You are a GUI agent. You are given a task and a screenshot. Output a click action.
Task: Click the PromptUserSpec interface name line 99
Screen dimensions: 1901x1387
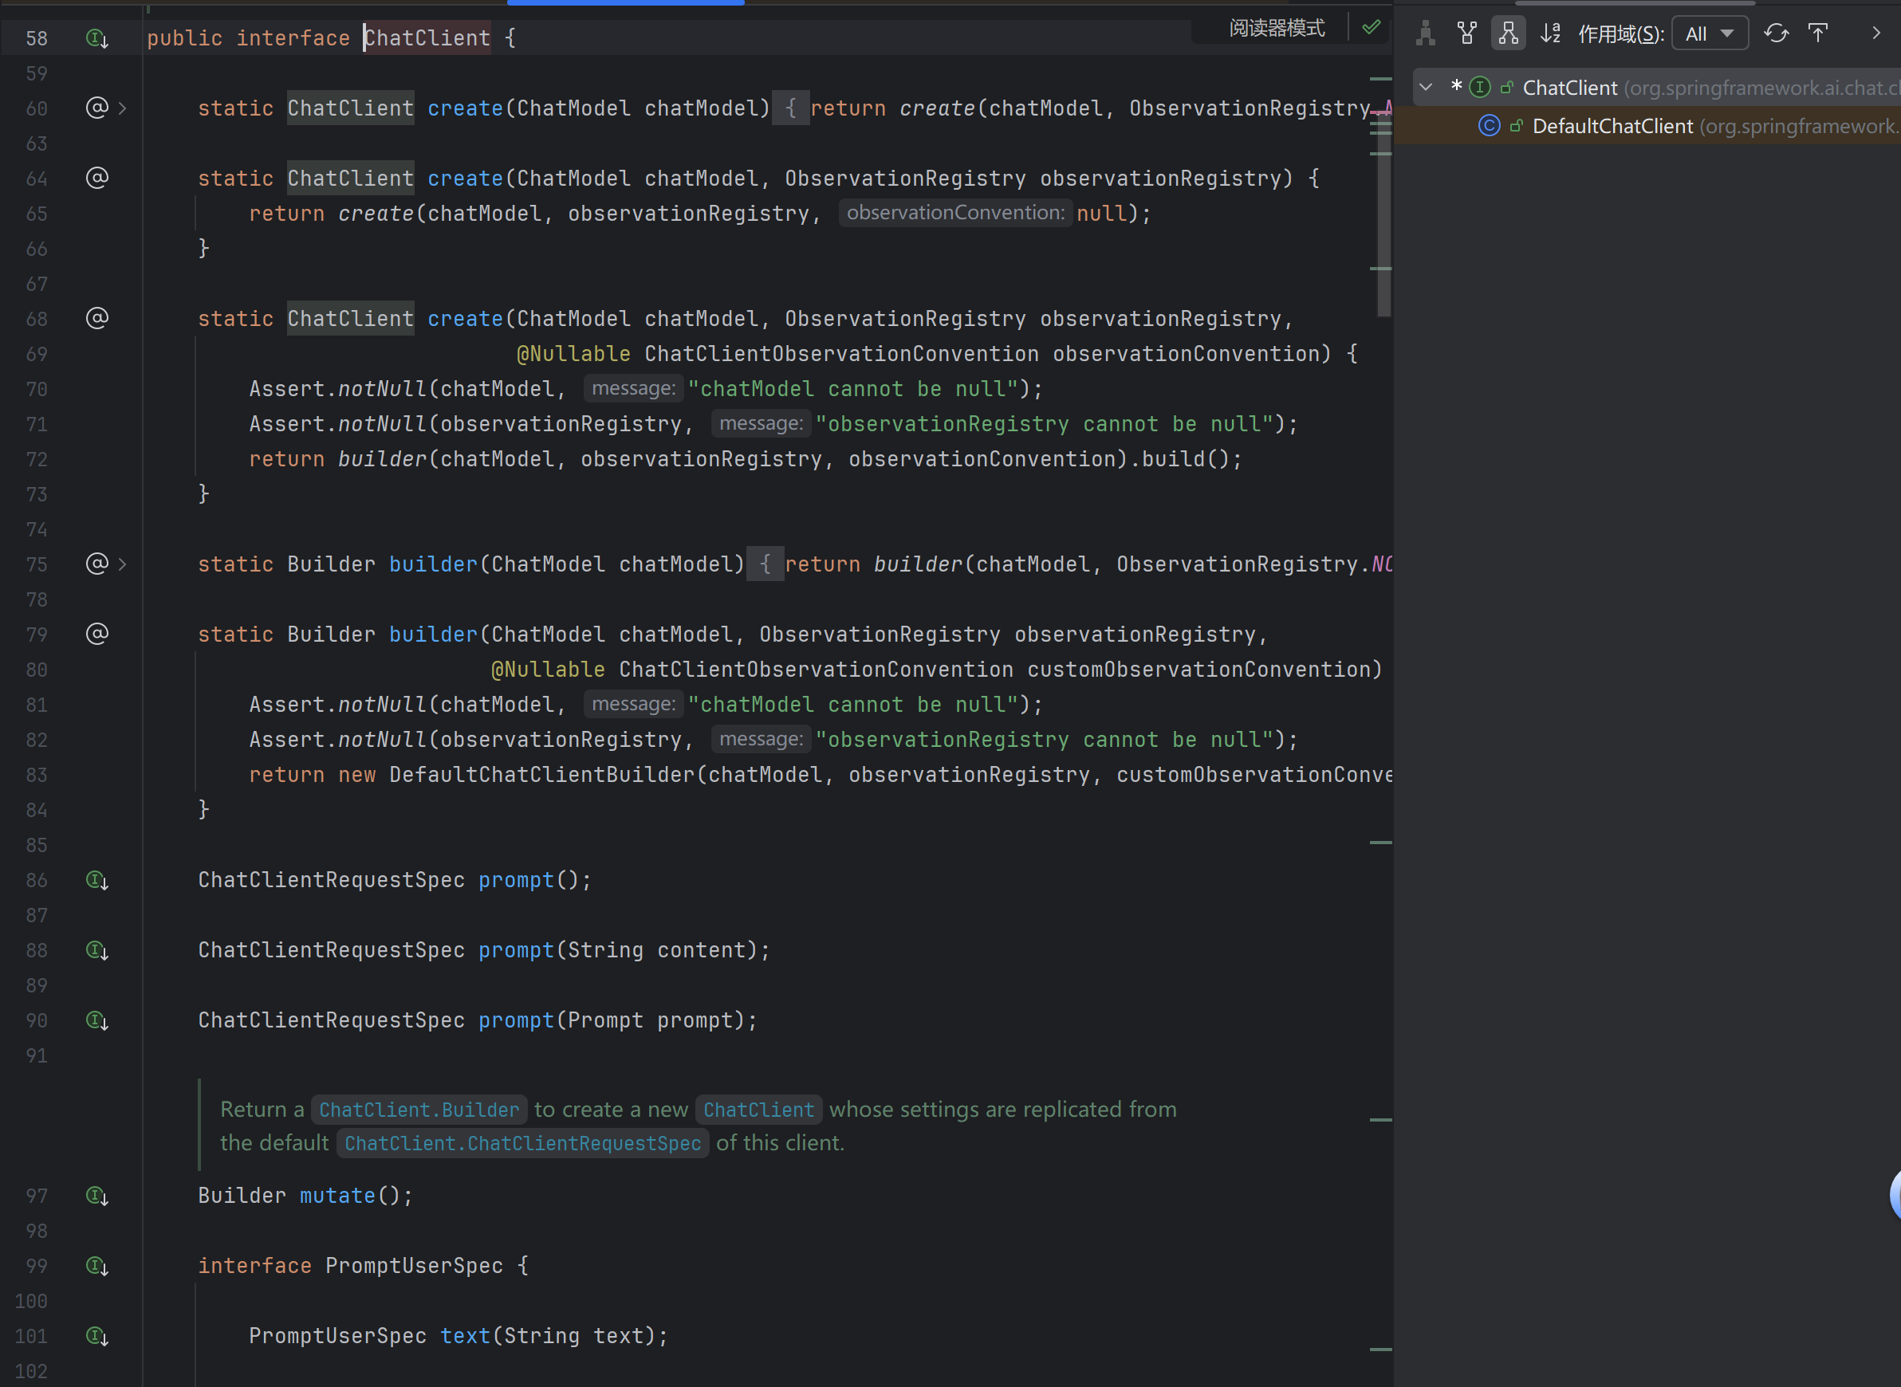point(414,1266)
